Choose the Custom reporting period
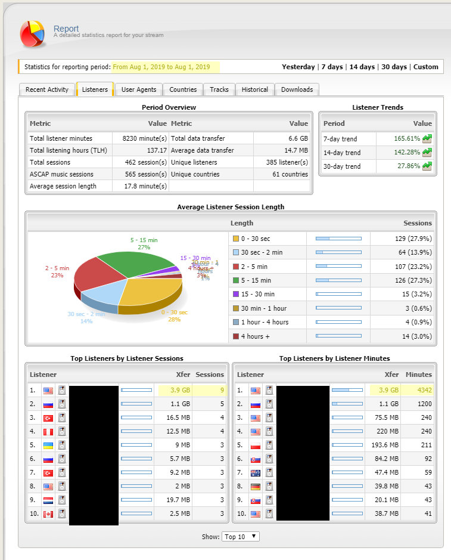 pos(425,67)
